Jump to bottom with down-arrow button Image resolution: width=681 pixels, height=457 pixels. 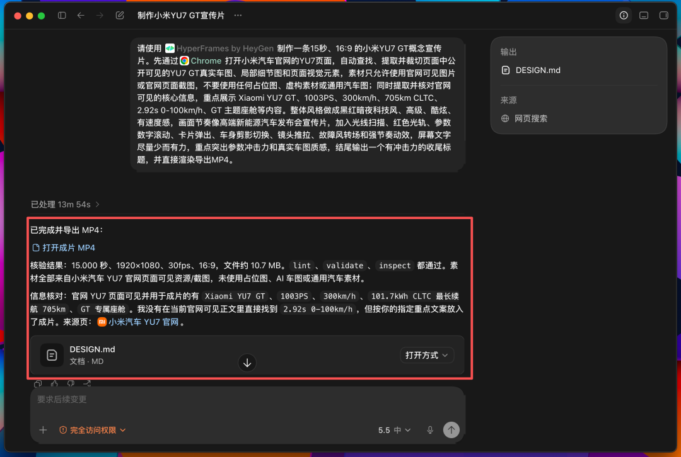tap(247, 363)
